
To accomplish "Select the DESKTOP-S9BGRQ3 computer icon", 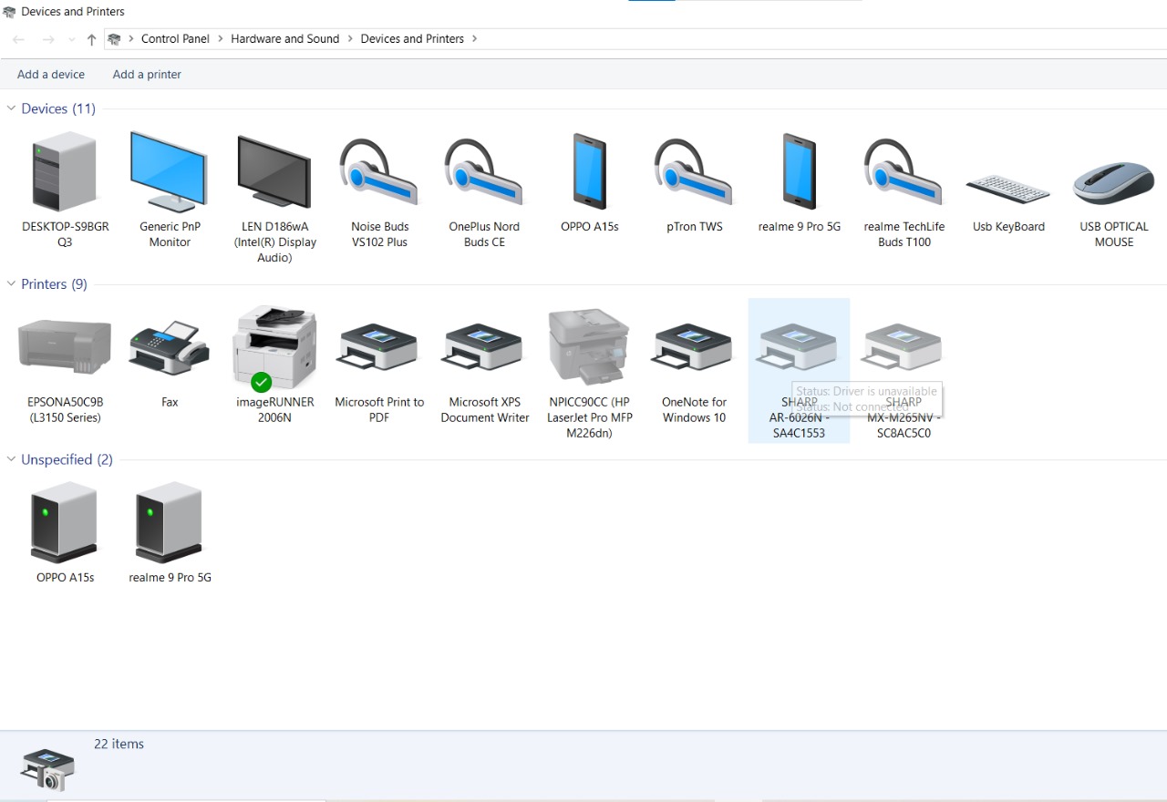I will pyautogui.click(x=65, y=172).
